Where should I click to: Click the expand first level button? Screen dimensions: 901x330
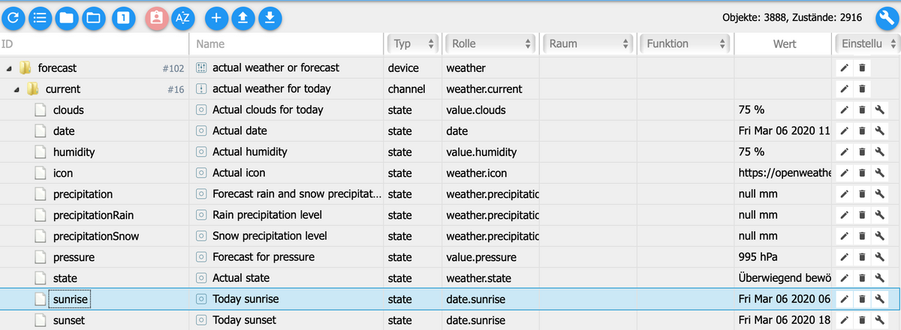coord(124,17)
